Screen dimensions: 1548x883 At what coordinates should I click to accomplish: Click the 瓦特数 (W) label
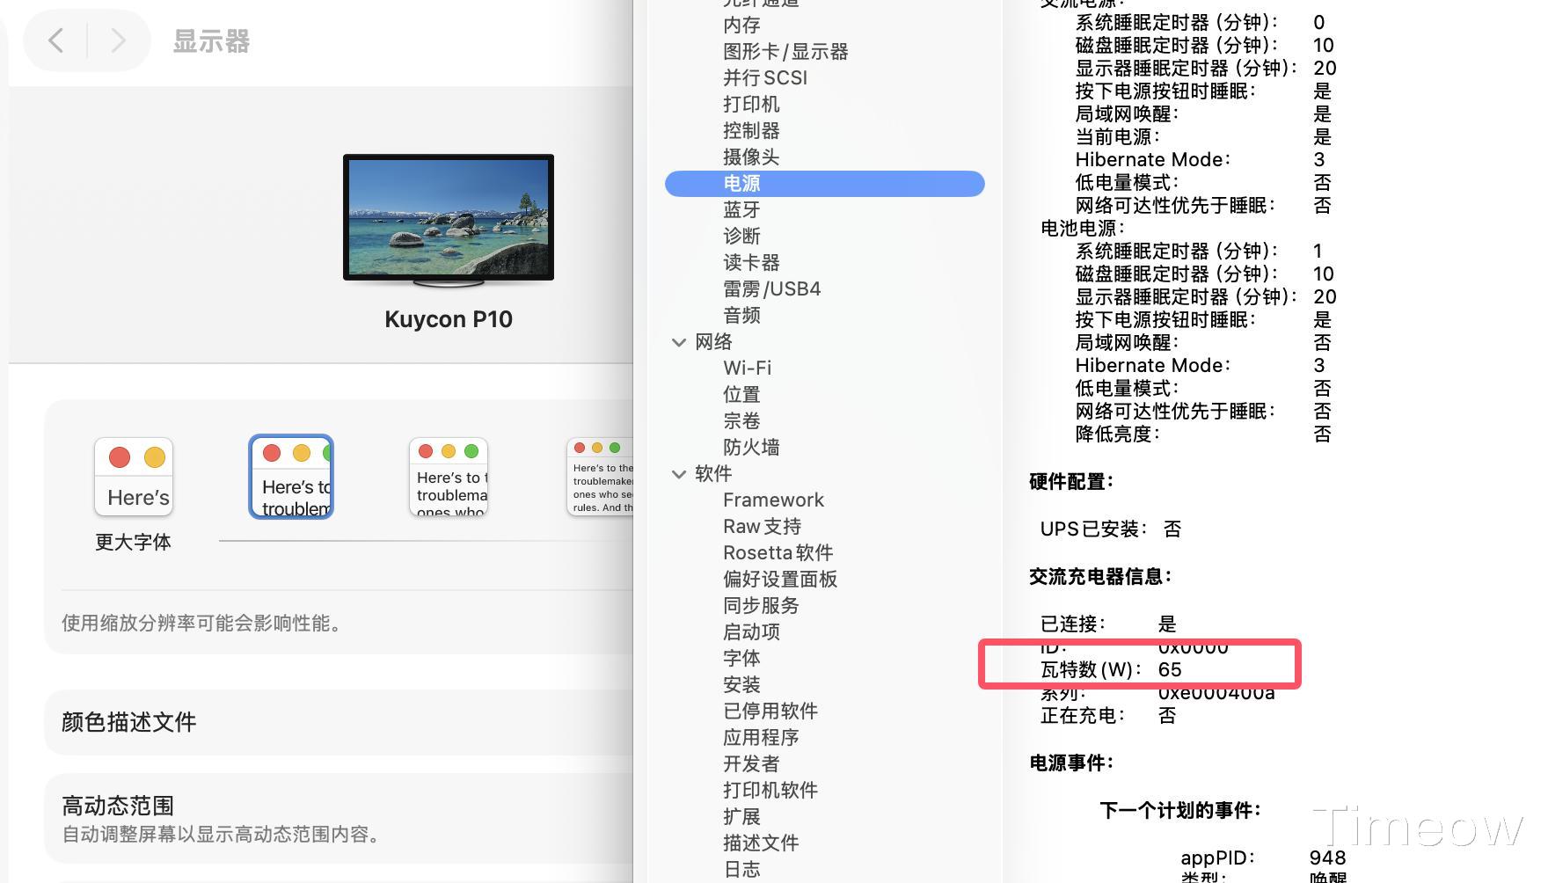click(x=1091, y=670)
